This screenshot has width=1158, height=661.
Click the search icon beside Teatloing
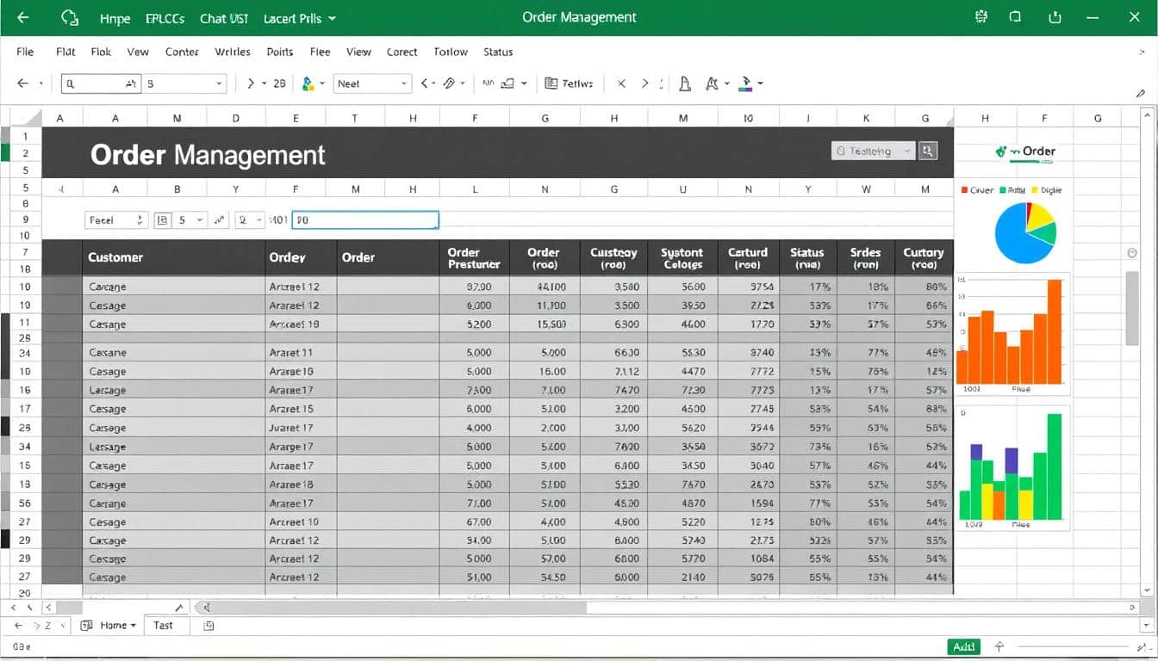point(928,151)
